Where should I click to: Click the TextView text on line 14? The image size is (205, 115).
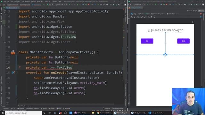pos(64,67)
